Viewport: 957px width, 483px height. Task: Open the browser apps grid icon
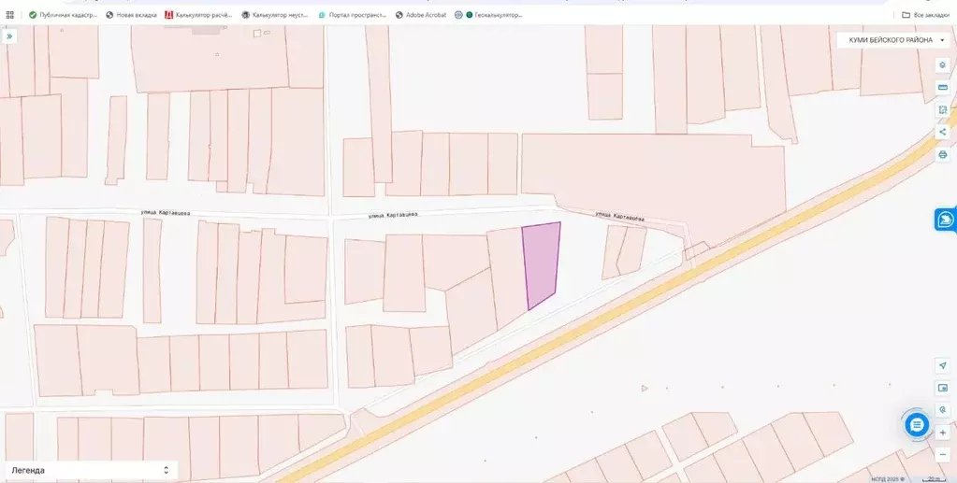[x=10, y=15]
